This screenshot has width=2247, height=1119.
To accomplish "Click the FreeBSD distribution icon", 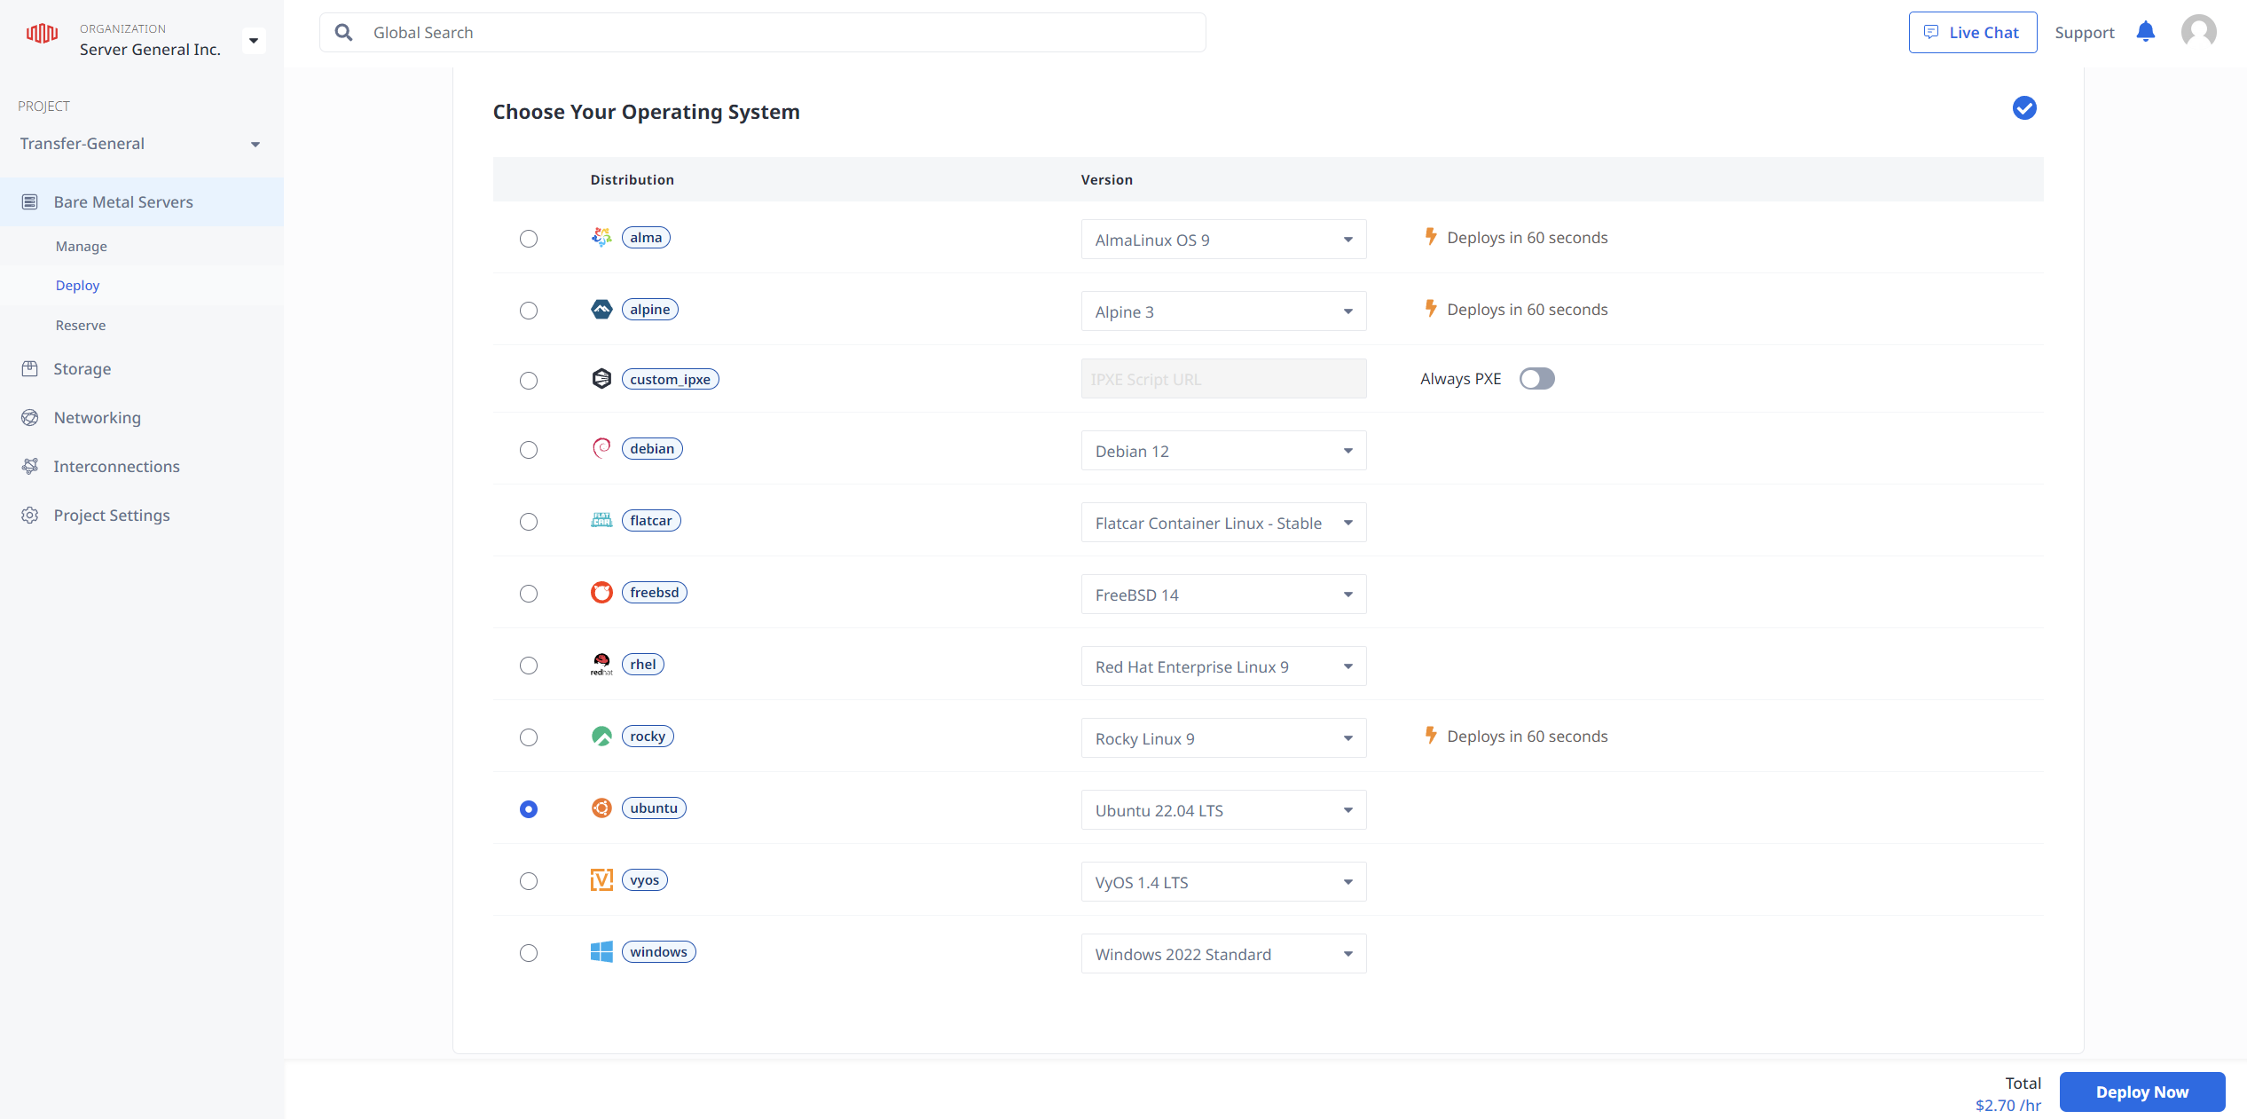I will [x=601, y=592].
